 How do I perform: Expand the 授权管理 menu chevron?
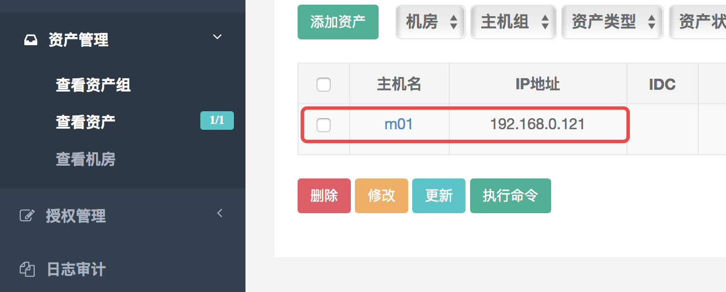click(219, 213)
